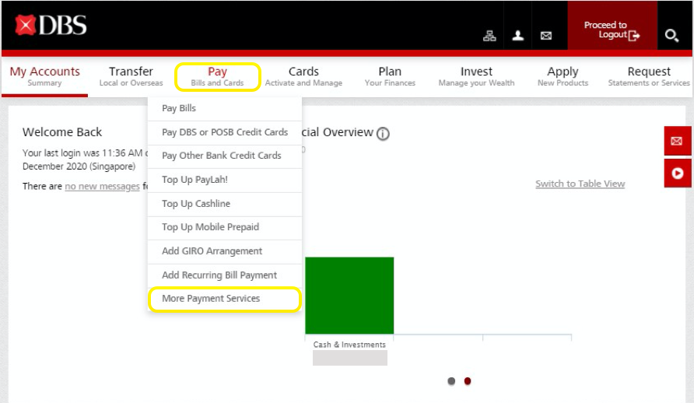694x403 pixels.
Task: Open the Apply New Products menu
Action: coord(563,76)
